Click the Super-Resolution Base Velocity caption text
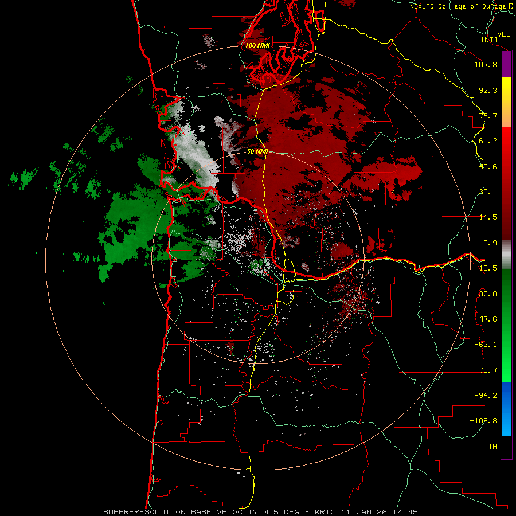Screen dimensions: 516x516 [261, 512]
